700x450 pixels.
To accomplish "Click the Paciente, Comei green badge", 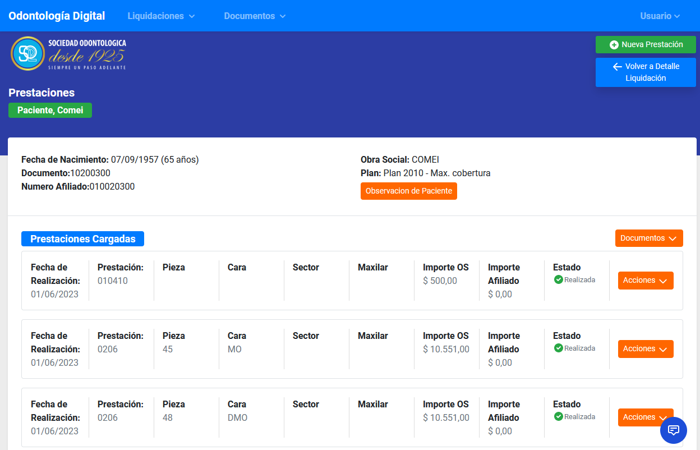I will pyautogui.click(x=50, y=111).
